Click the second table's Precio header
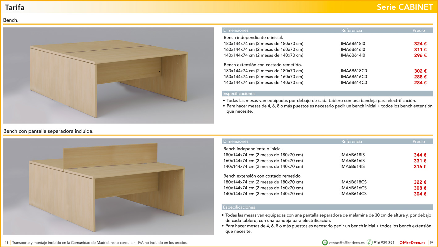The width and height of the screenshot is (438, 247). pyautogui.click(x=419, y=141)
